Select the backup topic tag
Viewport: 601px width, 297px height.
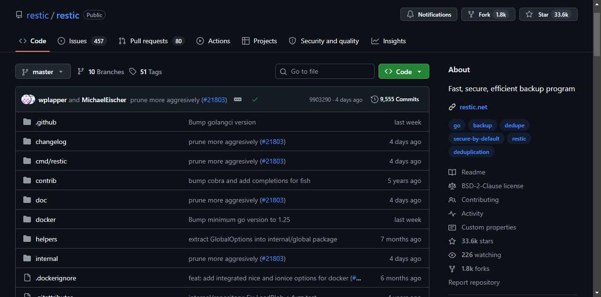(x=482, y=125)
